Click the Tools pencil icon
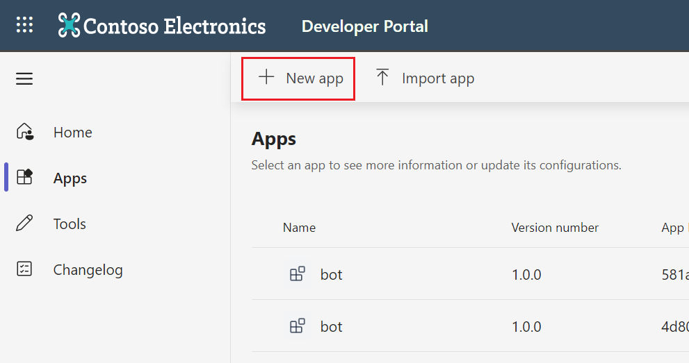This screenshot has height=363, width=689. coord(24,223)
